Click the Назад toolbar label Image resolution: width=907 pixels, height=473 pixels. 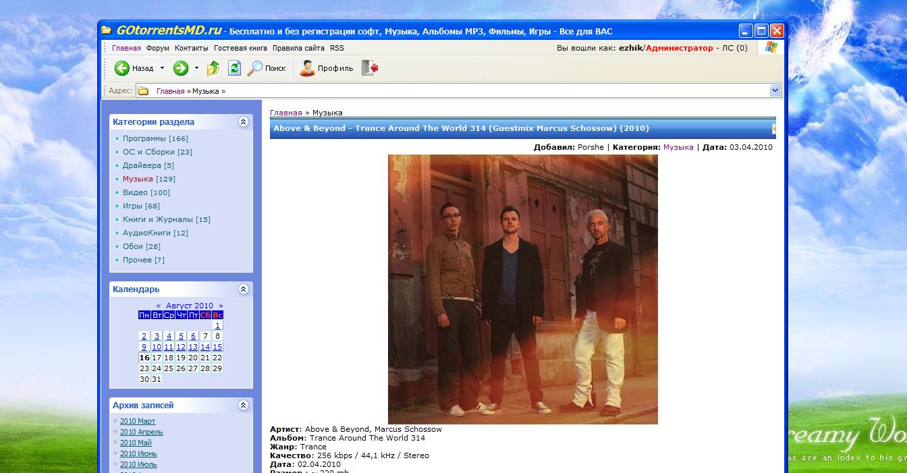coord(143,68)
